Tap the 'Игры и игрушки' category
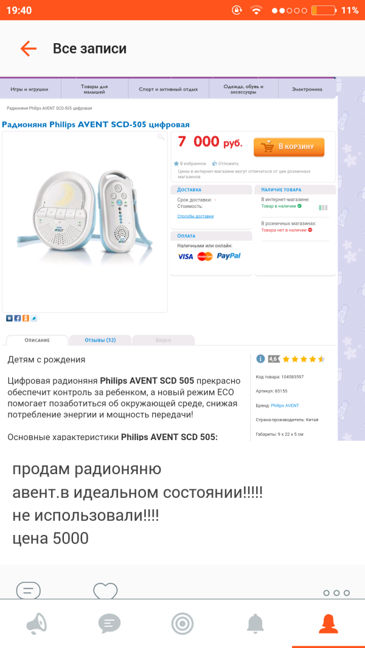Image resolution: width=365 pixels, height=648 pixels. tap(29, 89)
